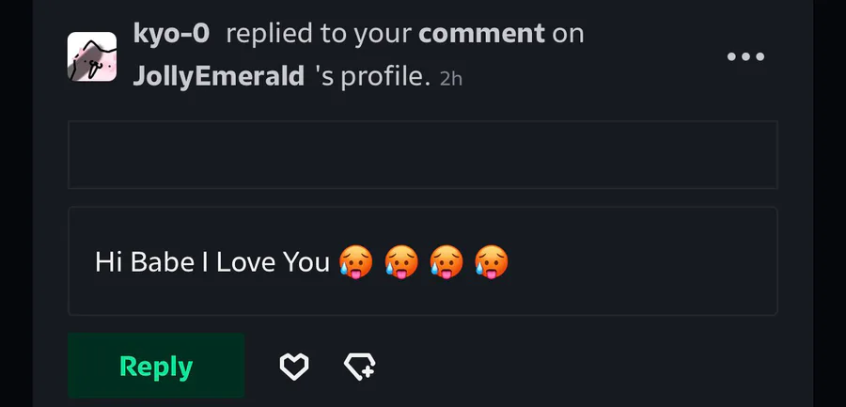The width and height of the screenshot is (846, 407).
Task: Click the second hot face emoji
Action: click(x=401, y=261)
